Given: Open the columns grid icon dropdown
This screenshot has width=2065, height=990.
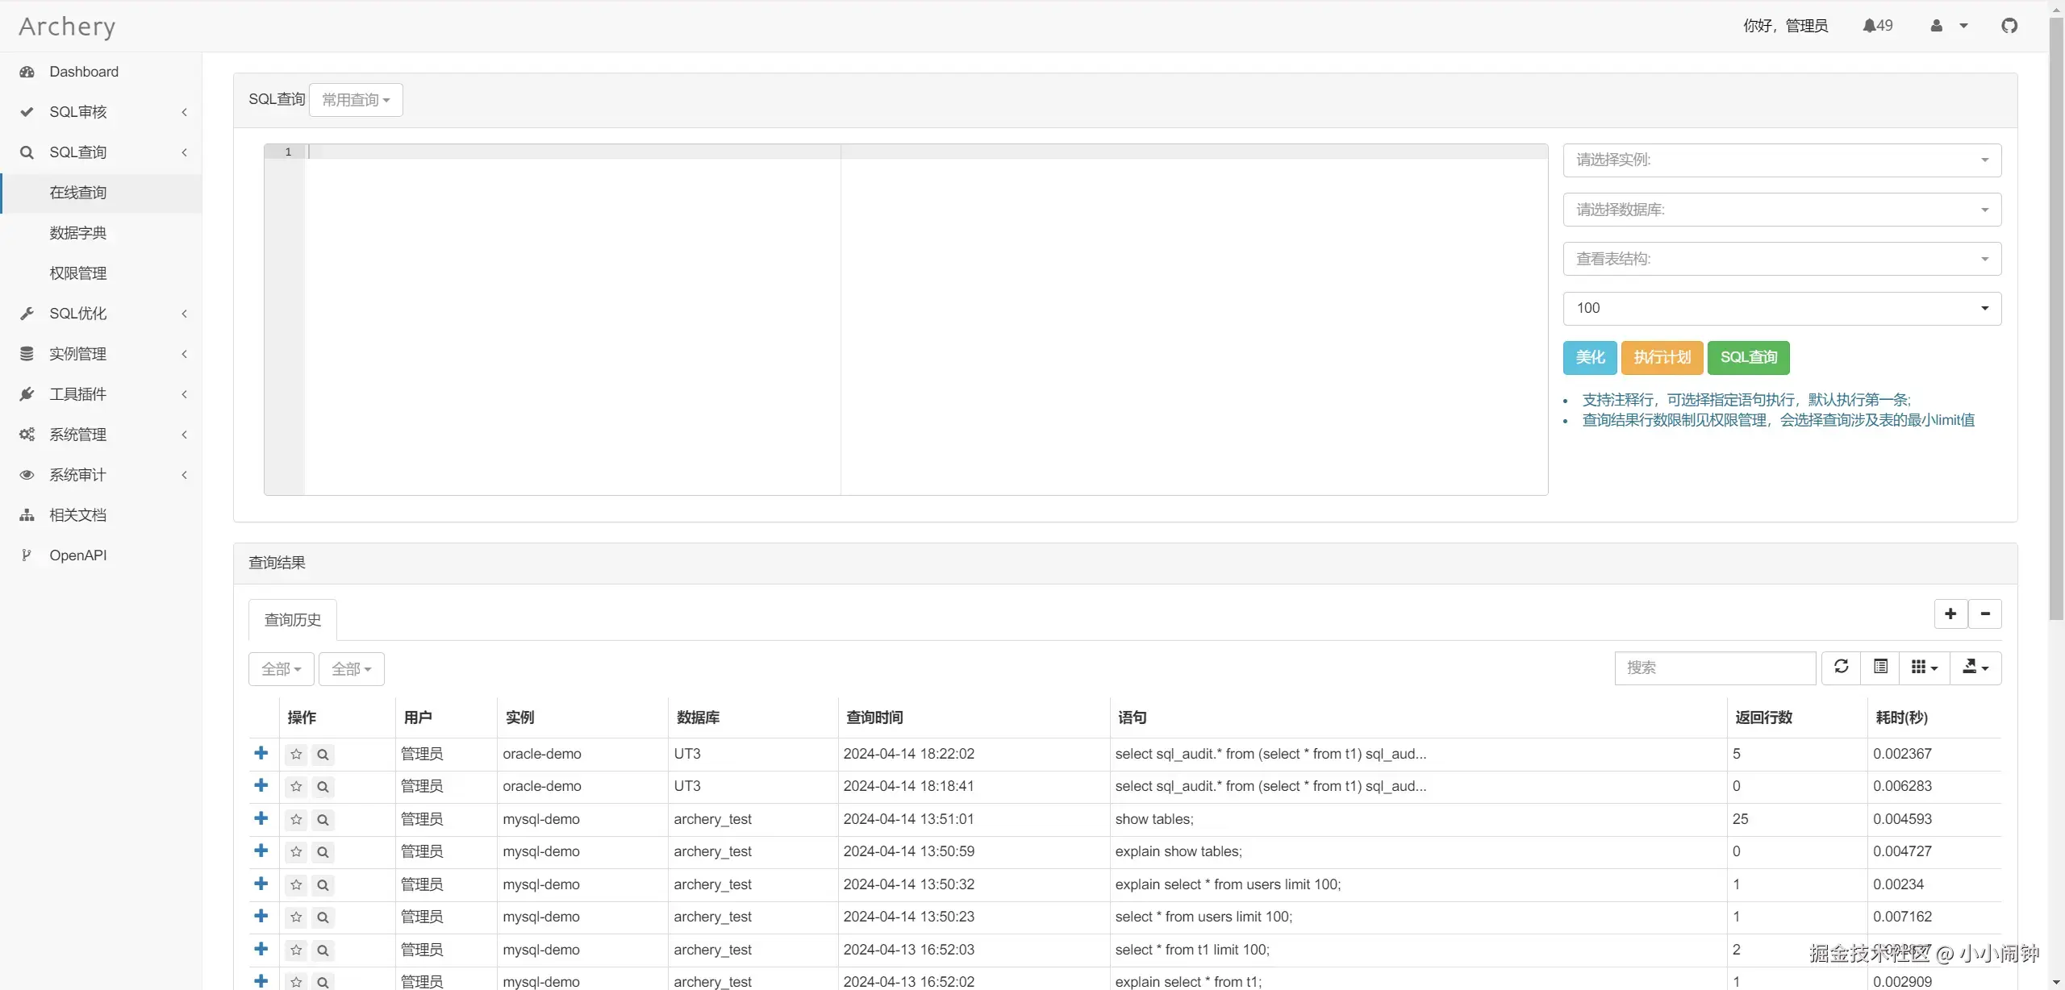Looking at the screenshot, I should [1924, 667].
